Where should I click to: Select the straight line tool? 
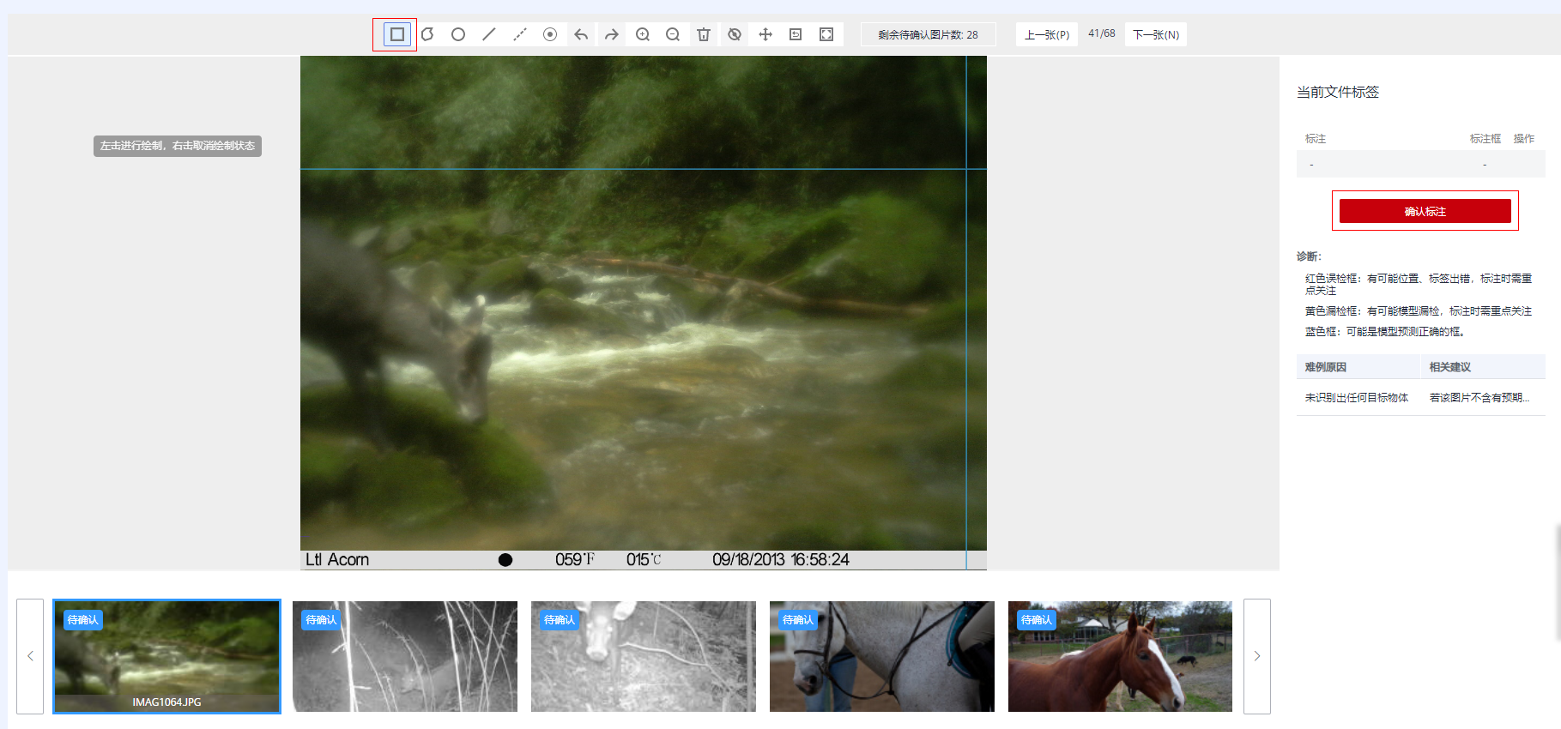click(489, 34)
